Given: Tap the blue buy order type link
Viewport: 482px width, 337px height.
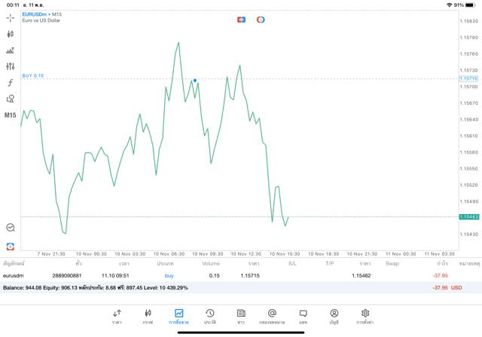Looking at the screenshot, I should pyautogui.click(x=169, y=275).
